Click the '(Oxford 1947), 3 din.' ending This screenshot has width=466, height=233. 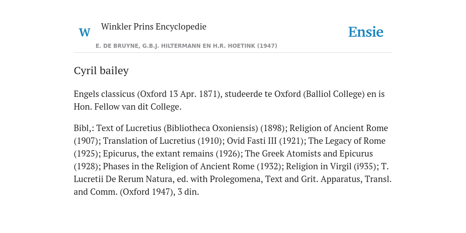pyautogui.click(x=159, y=192)
